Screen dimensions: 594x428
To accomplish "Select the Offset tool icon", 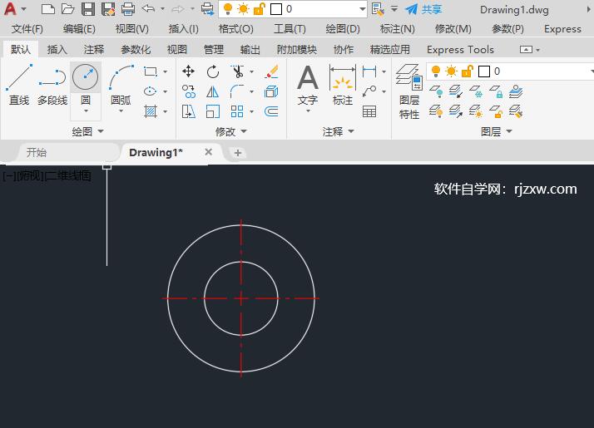I will point(271,111).
